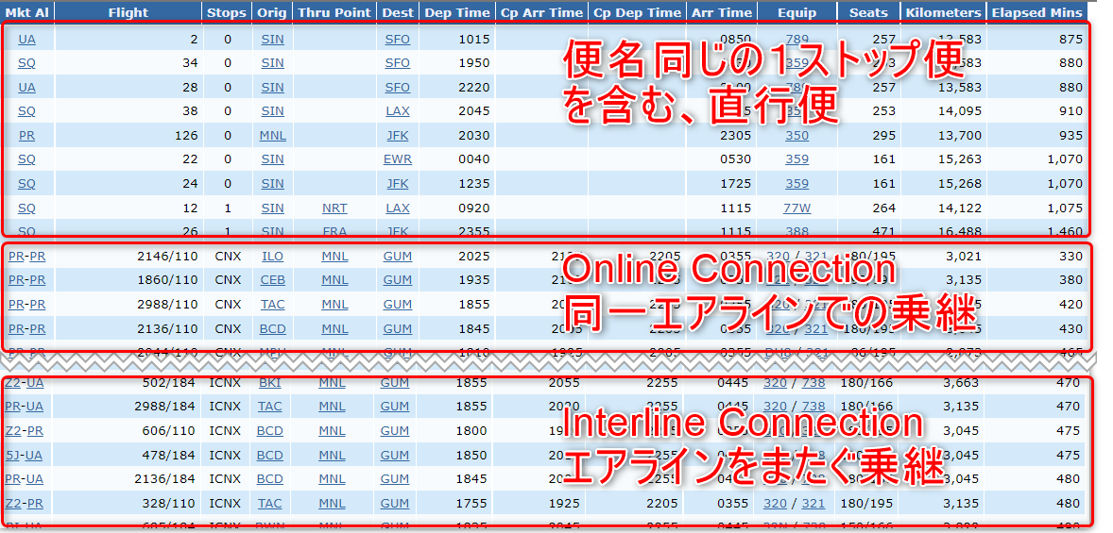Open the MNL thru point link in the 1860/110 row

pos(334,280)
